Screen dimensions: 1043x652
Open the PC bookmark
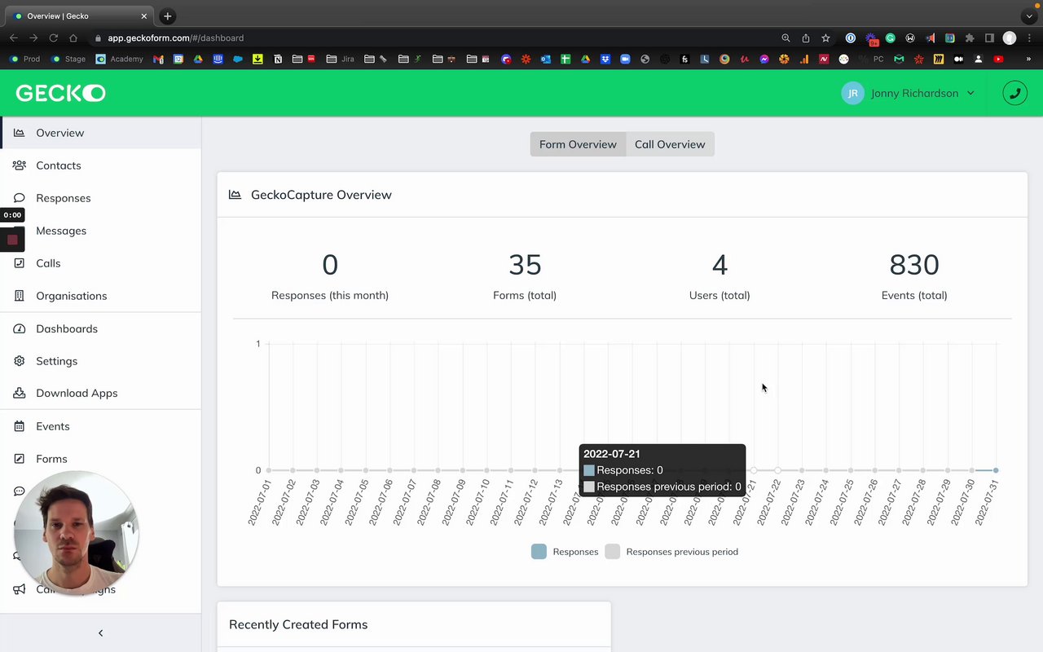(872, 59)
